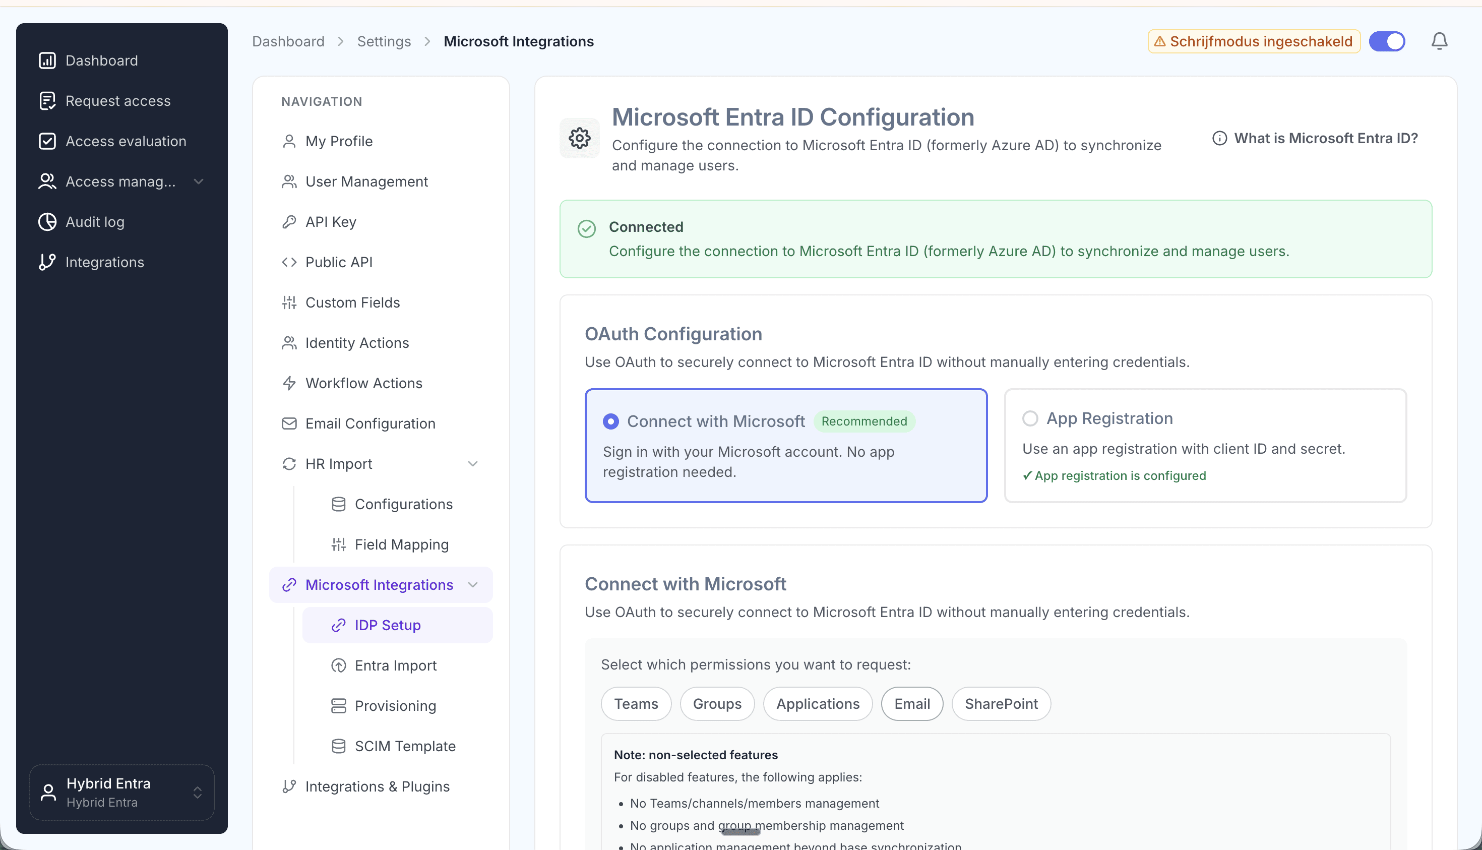Select the Connect with Microsoft radio button
This screenshot has height=850, width=1482.
[x=610, y=421]
